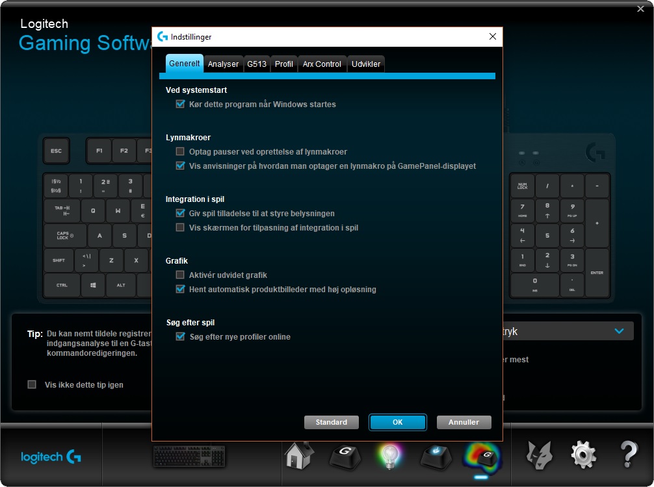Close the Indstillinger dialog with its X
The height and width of the screenshot is (487, 654).
493,36
